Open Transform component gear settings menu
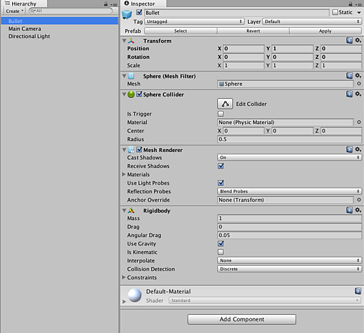This screenshot has width=364, height=333. (x=359, y=41)
